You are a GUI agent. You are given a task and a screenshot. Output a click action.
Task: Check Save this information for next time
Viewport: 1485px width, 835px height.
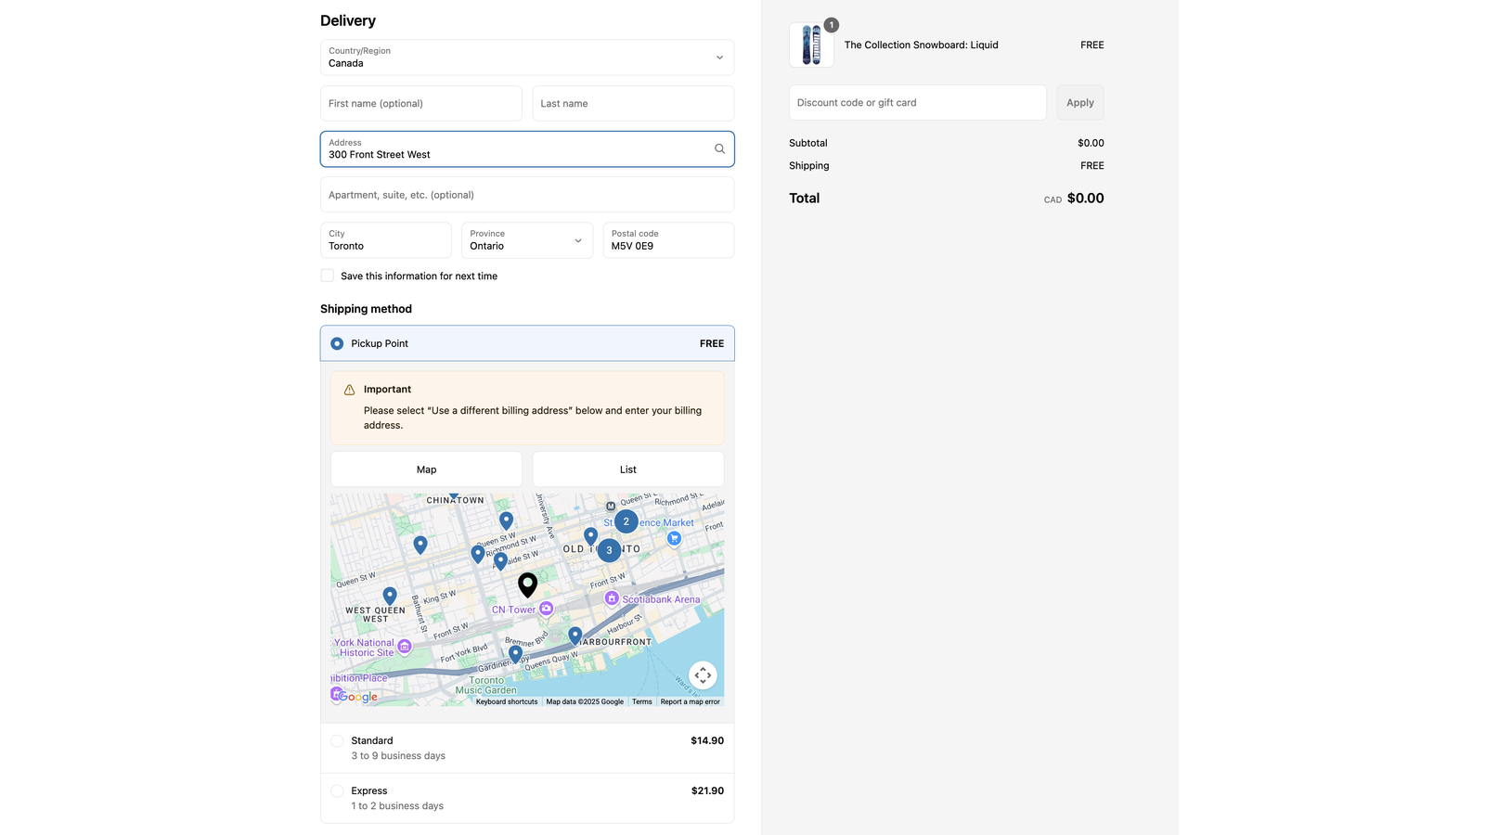click(327, 276)
